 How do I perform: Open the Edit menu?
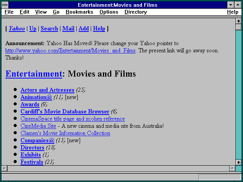(x=24, y=12)
